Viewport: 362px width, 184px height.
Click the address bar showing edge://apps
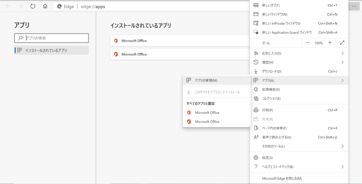[152, 6]
